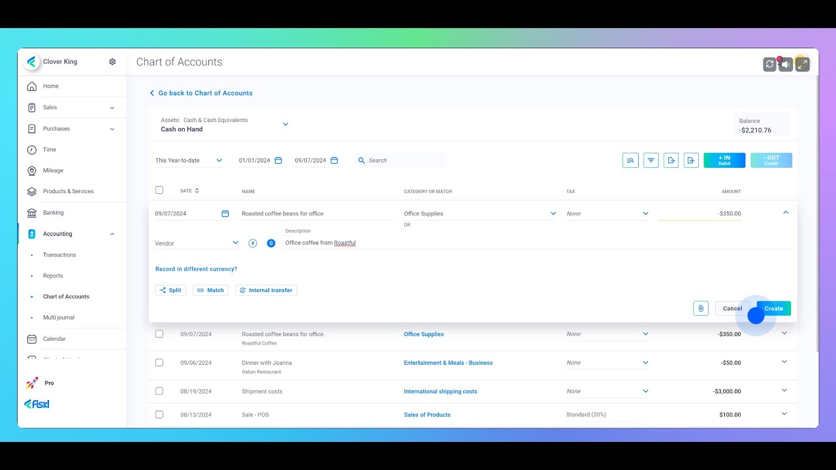The width and height of the screenshot is (836, 470).
Task: Open Transactions under Accounting menu
Action: pos(59,255)
